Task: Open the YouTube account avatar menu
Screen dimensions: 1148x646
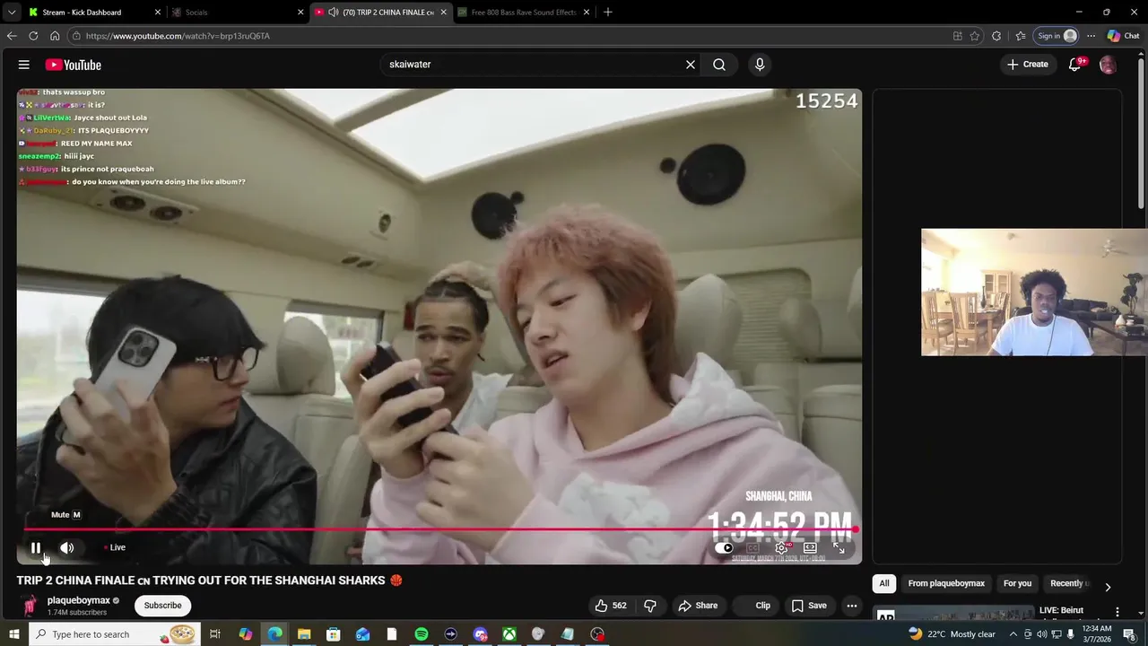Action: coord(1108,65)
